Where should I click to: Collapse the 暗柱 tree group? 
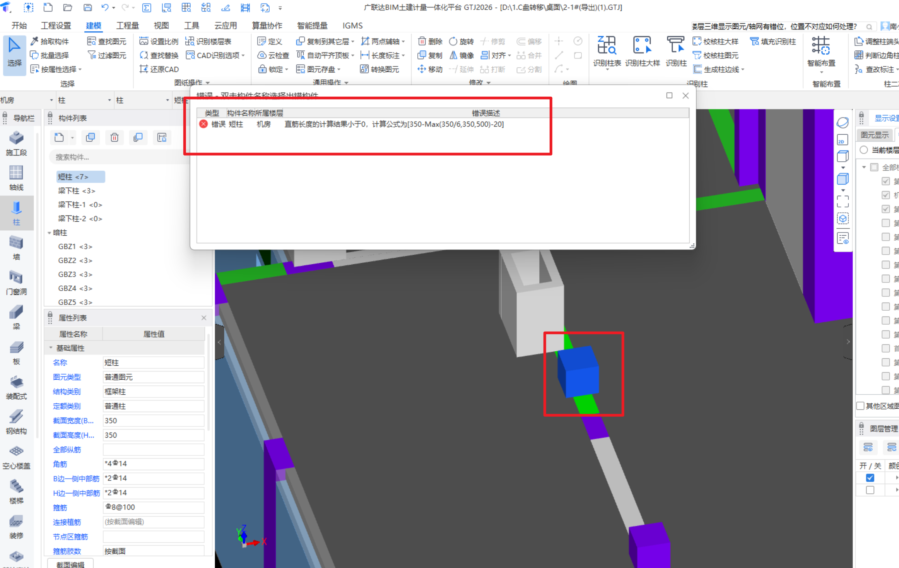coord(50,233)
